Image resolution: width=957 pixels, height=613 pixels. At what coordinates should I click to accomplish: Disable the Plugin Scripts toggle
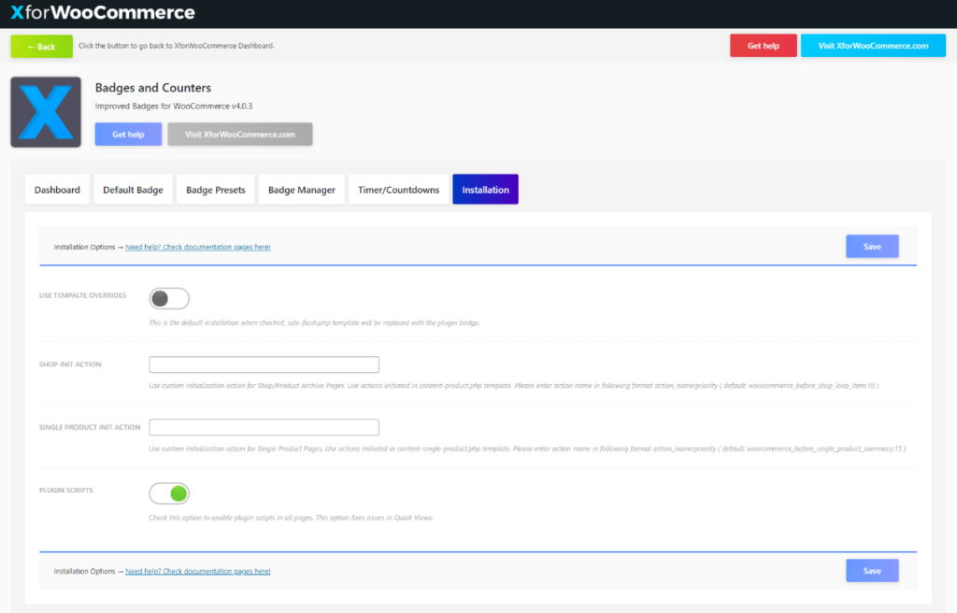(169, 493)
